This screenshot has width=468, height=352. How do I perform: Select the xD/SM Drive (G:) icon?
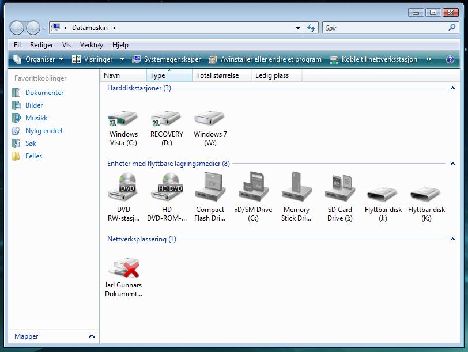253,187
